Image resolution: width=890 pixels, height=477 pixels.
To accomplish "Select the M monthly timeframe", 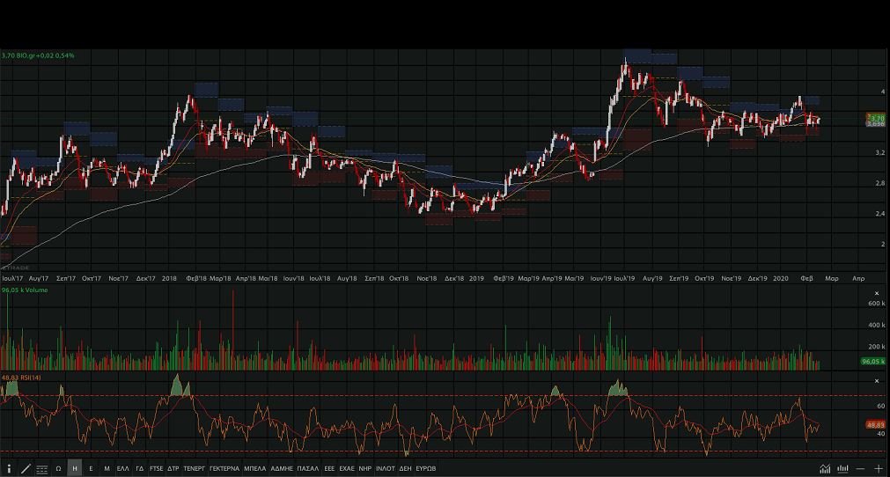I will pos(107,469).
